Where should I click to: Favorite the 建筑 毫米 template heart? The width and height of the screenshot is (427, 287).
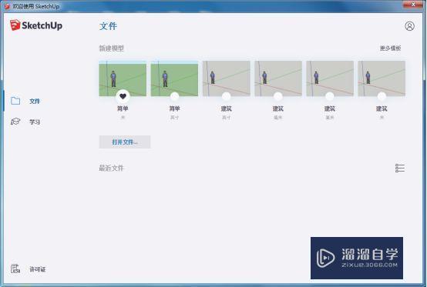coord(278,96)
